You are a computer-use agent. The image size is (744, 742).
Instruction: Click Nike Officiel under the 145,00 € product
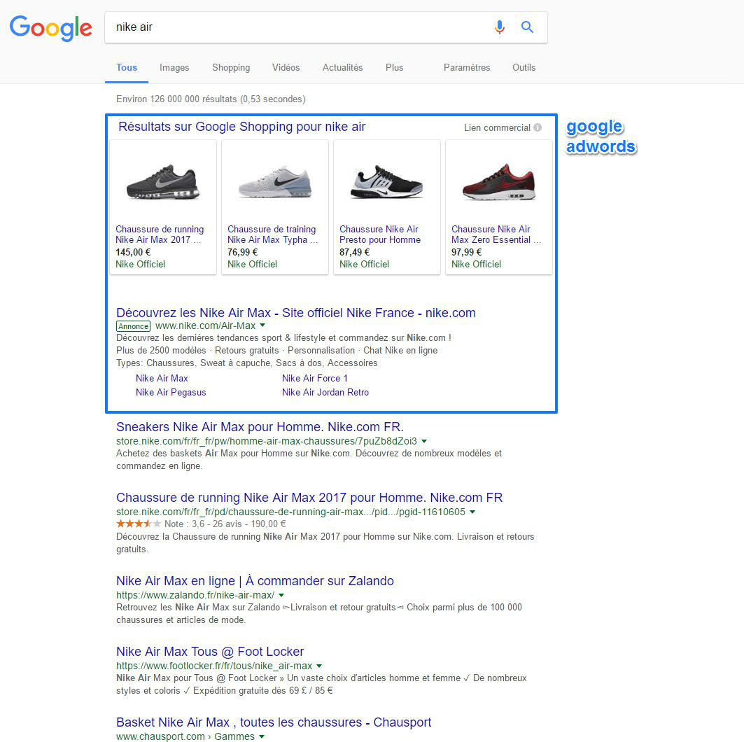[x=141, y=265]
